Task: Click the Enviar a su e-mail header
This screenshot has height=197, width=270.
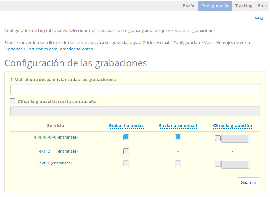Action: pyautogui.click(x=178, y=125)
